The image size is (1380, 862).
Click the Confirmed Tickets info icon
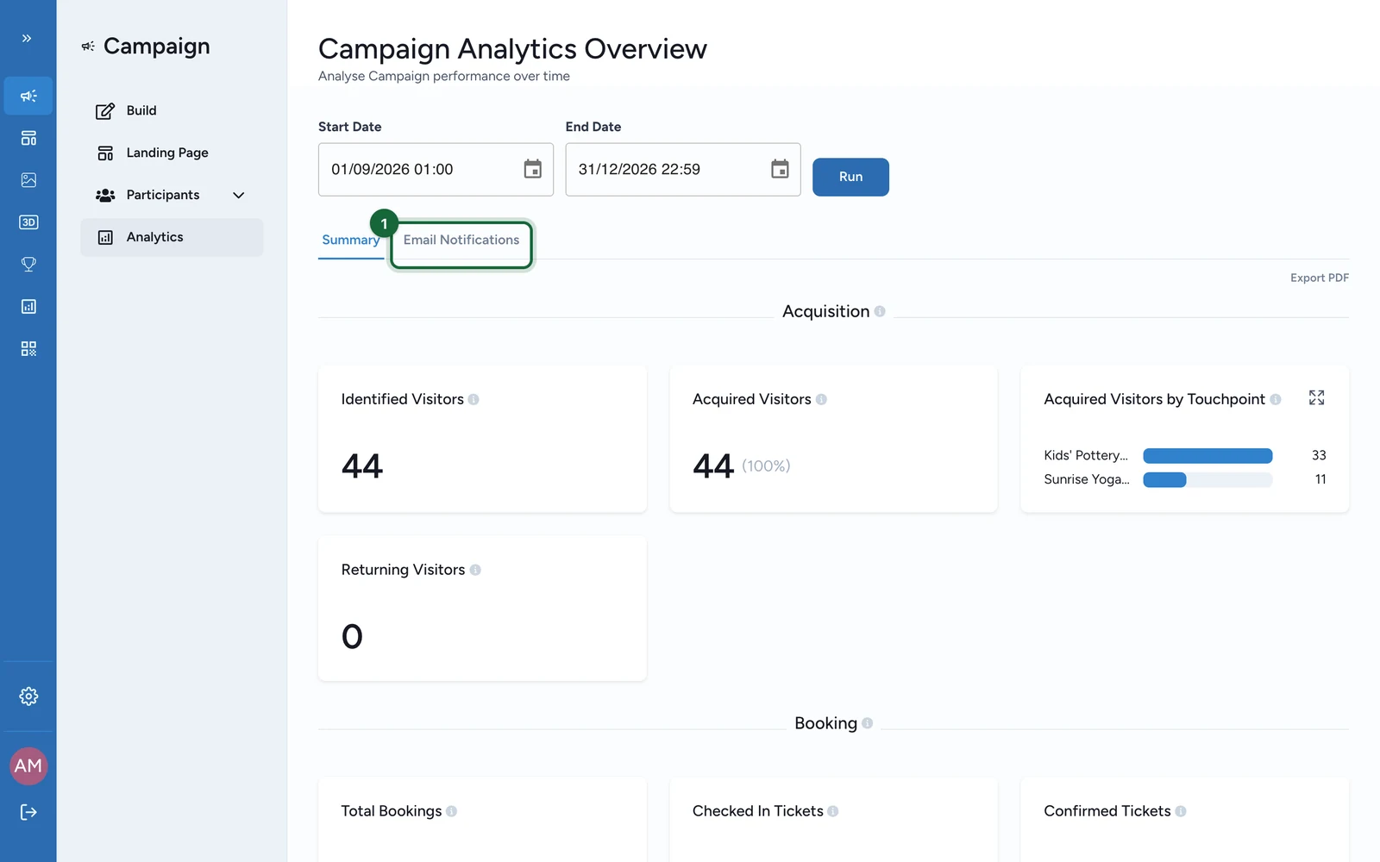point(1181,812)
